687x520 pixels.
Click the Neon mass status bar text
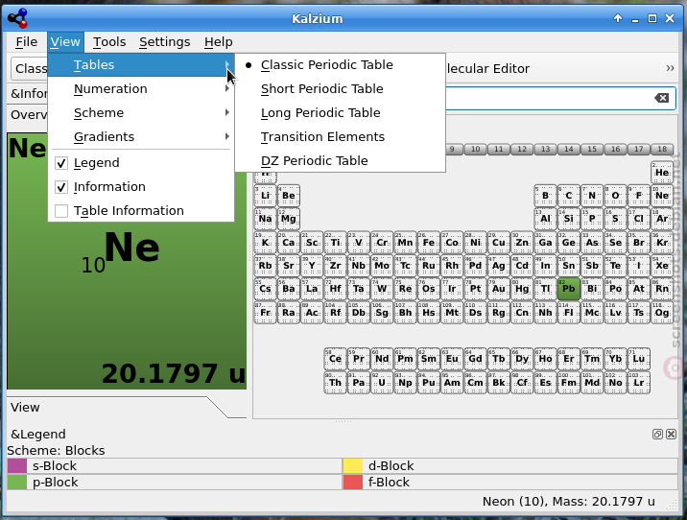569,501
